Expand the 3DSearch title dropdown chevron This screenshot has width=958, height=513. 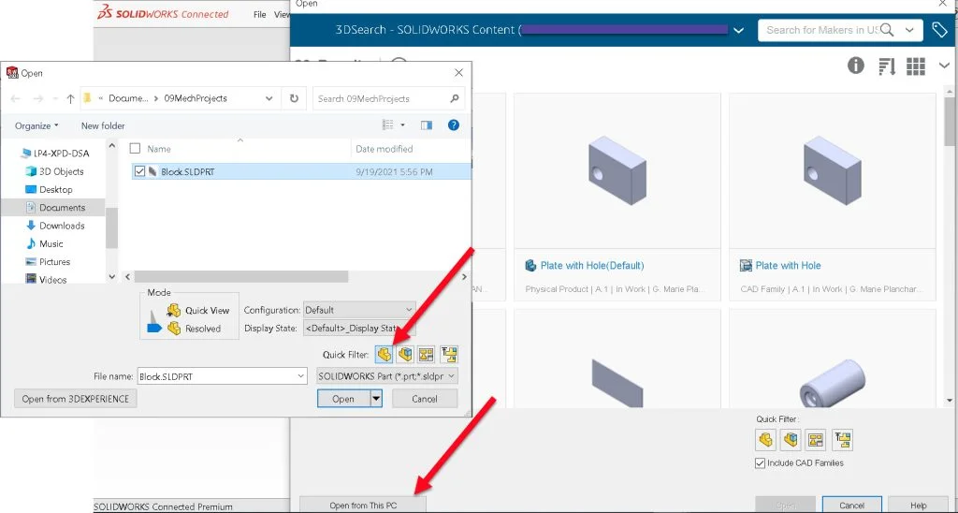point(738,30)
